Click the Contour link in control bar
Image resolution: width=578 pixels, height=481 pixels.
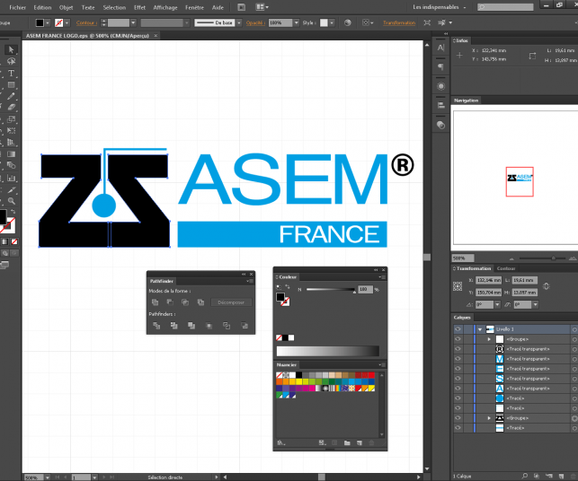[86, 22]
